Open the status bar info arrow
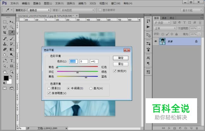The height and width of the screenshot is (131, 205). click(x=67, y=128)
